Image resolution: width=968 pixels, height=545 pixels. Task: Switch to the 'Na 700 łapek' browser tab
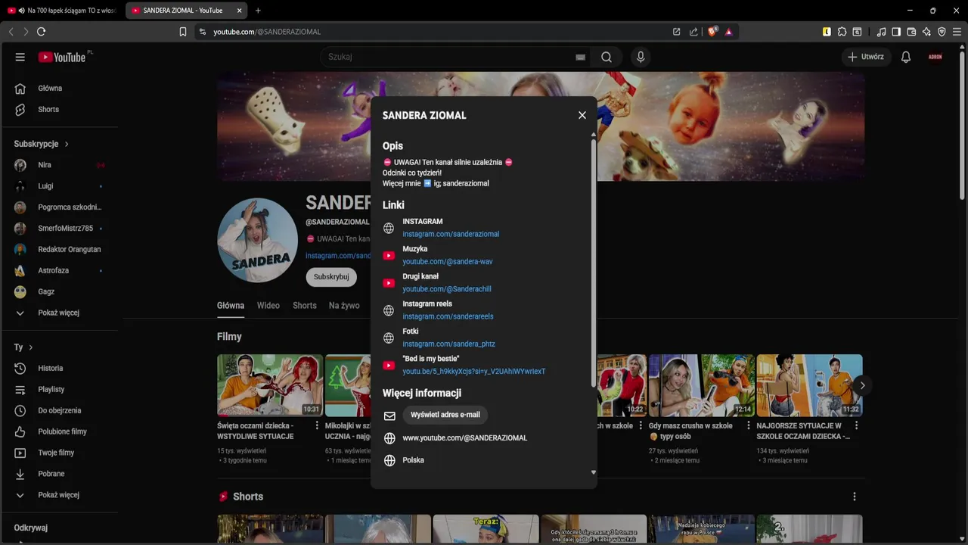[62, 11]
